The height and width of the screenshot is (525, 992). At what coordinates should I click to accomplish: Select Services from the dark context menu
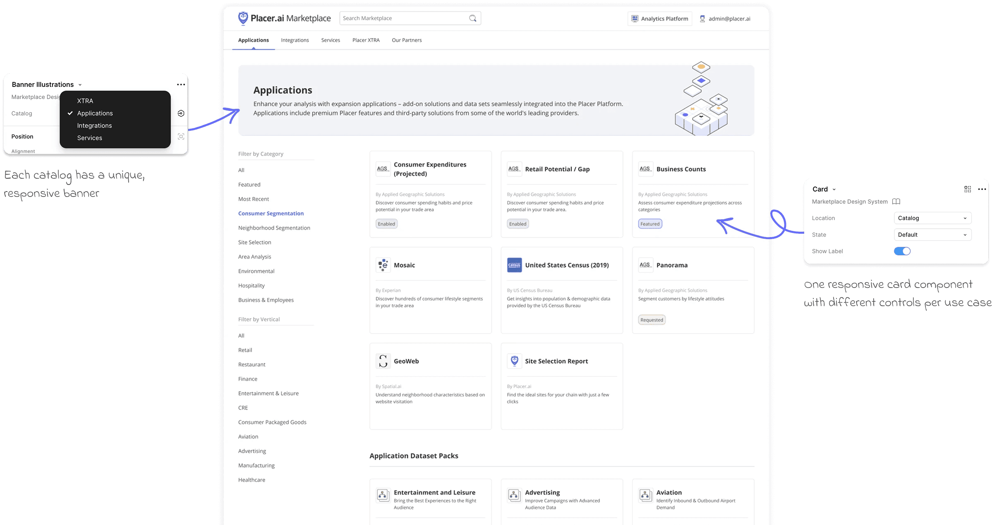pos(89,138)
